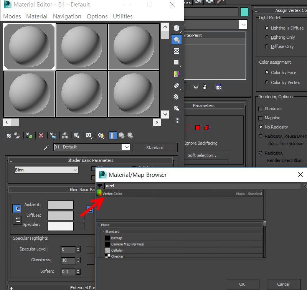Select the red Face selection icon
Viewport: 307px width, 290px height.
click(198, 128)
